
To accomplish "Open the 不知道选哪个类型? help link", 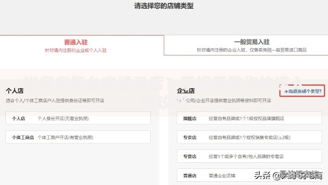I will 302,91.
